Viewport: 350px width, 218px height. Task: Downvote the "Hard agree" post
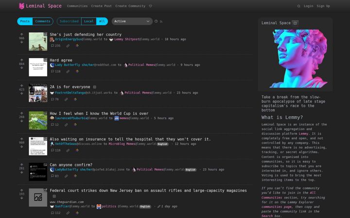point(22,68)
